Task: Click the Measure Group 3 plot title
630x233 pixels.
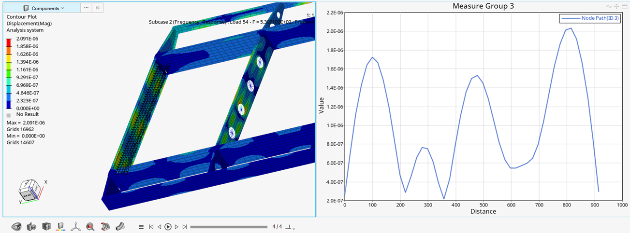Action: tap(483, 6)
